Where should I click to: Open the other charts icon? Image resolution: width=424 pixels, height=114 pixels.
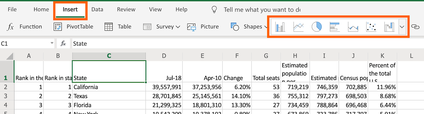[x=389, y=27]
